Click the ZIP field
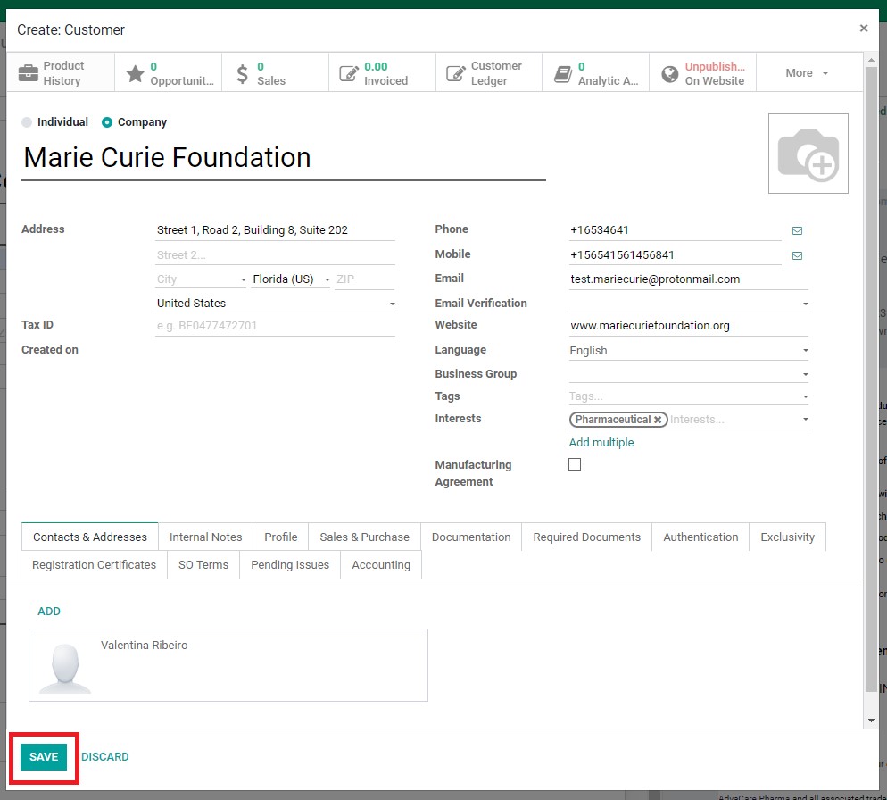This screenshot has width=887, height=800. pyautogui.click(x=365, y=279)
